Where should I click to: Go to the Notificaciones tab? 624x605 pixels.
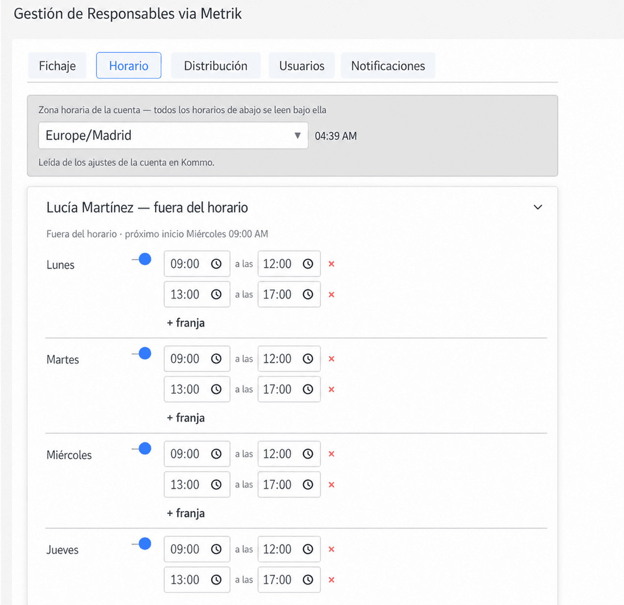(x=388, y=66)
